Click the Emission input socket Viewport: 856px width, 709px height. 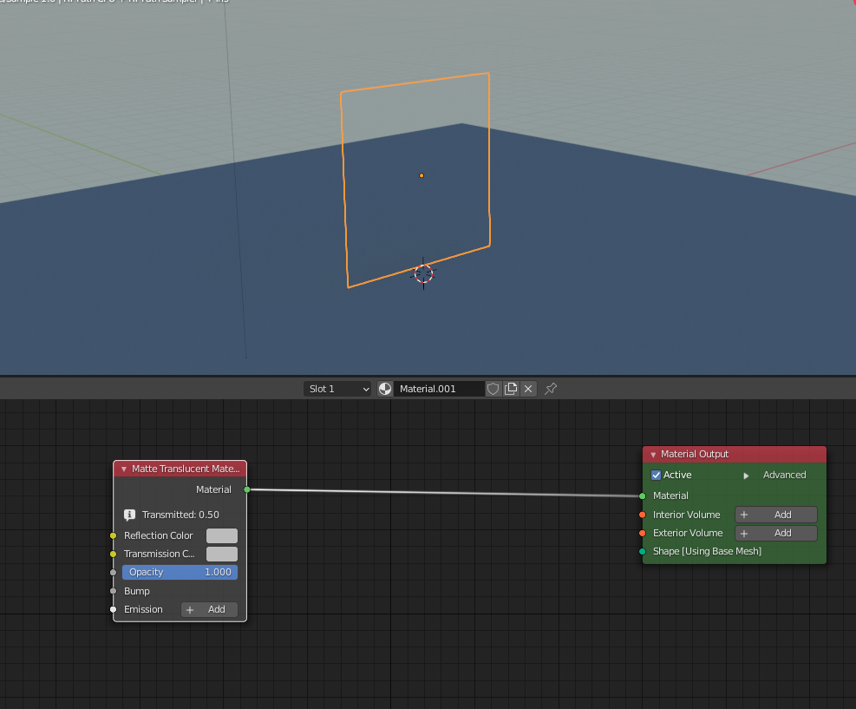tap(113, 609)
